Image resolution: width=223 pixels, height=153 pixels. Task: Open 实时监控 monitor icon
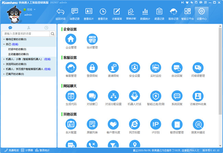click(156, 67)
